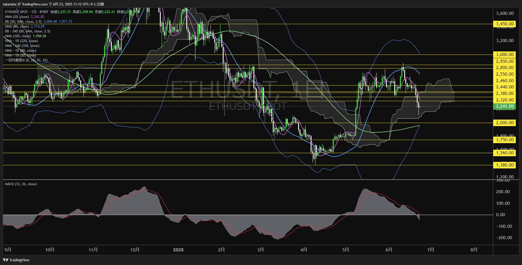Click the 3,600.00 price axis value
Image resolution: width=522 pixels, height=265 pixels.
pos(505,13)
